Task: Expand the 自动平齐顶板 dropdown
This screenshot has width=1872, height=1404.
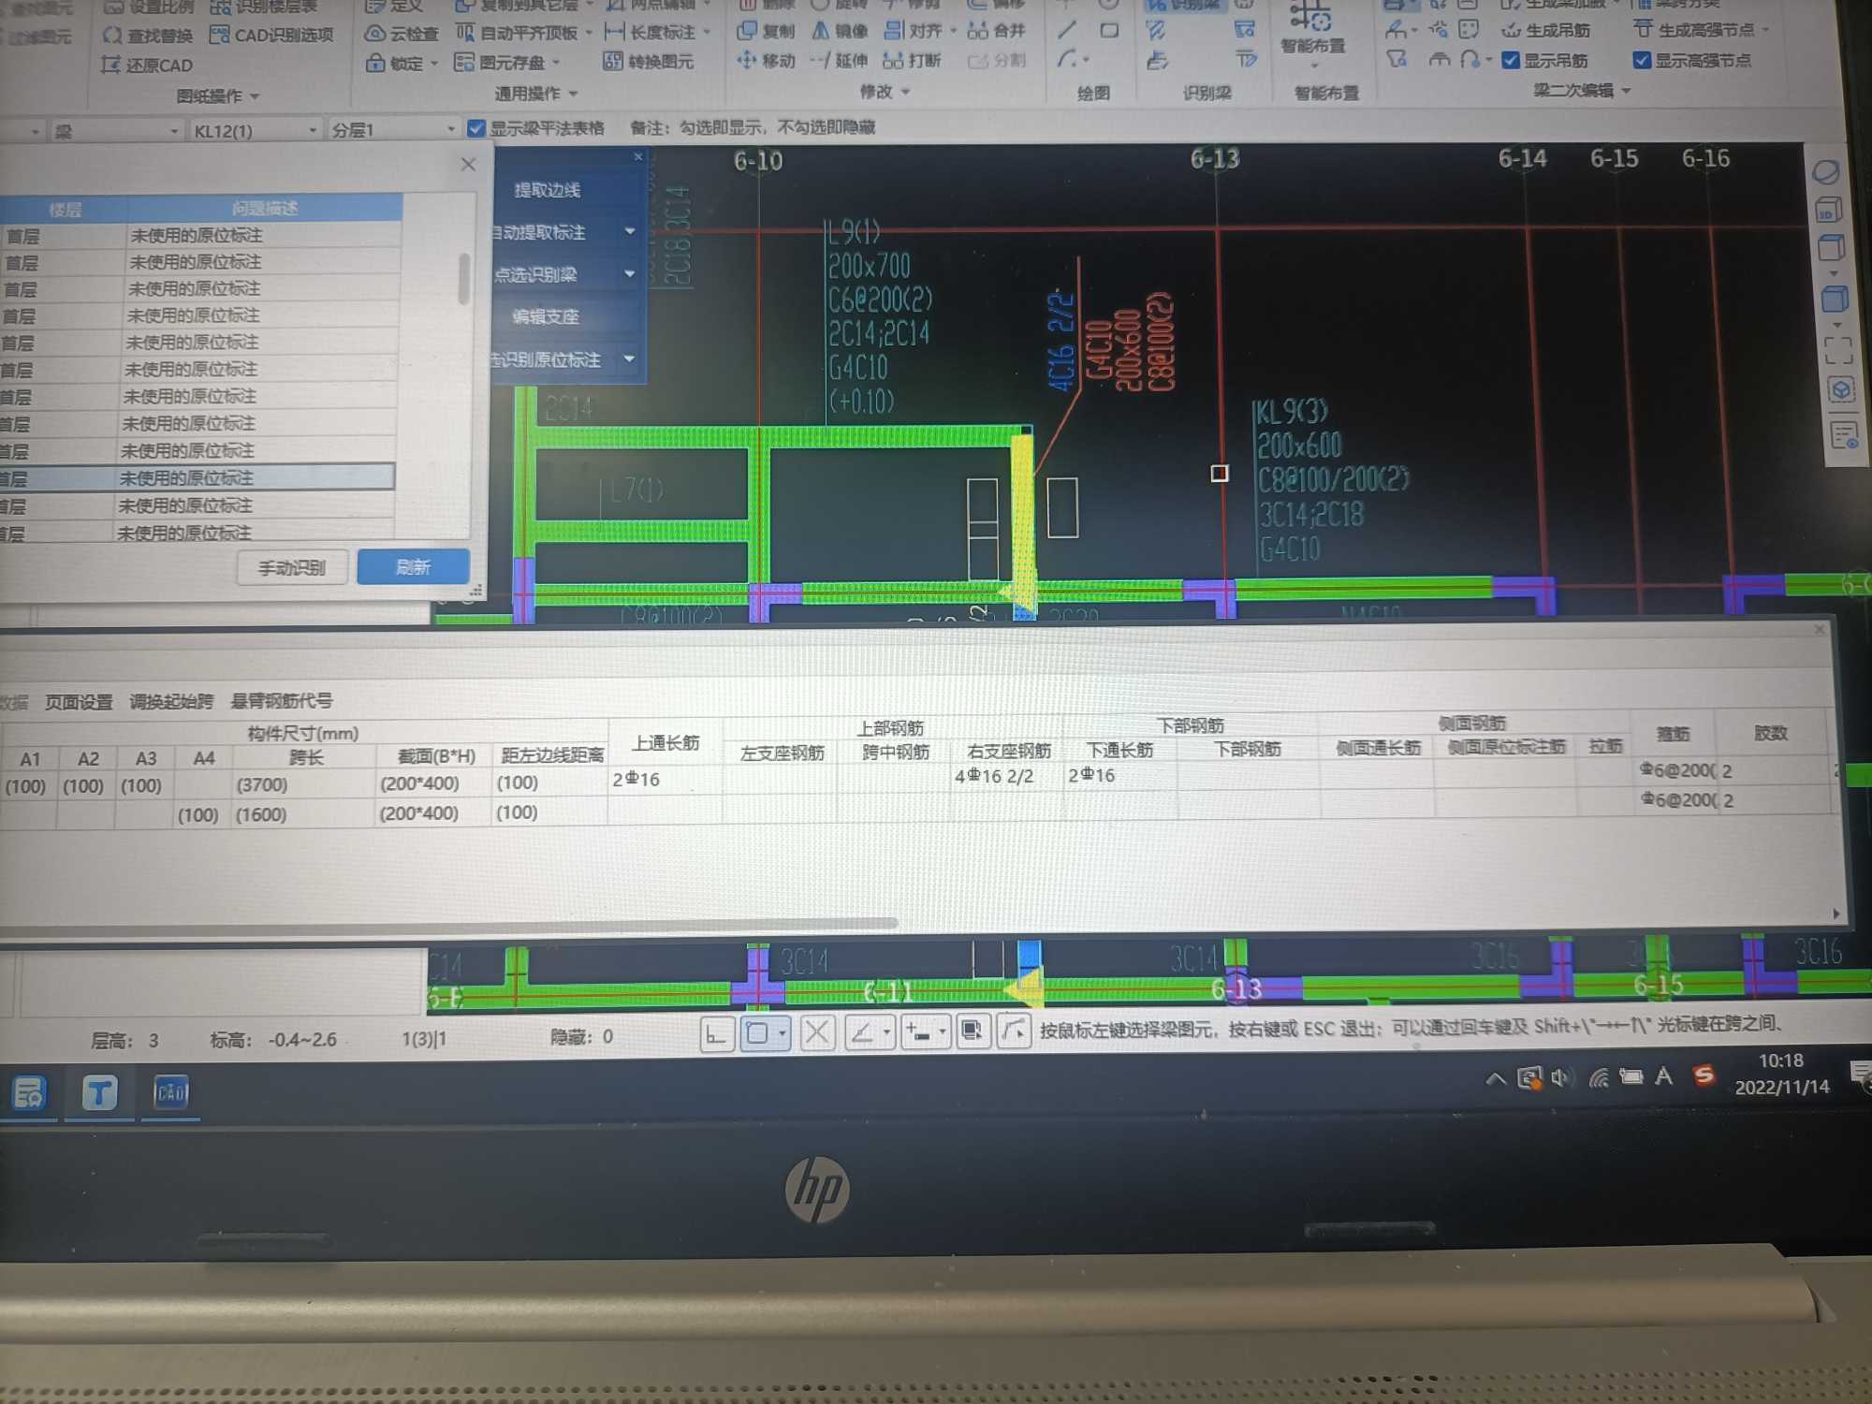Action: tap(589, 33)
